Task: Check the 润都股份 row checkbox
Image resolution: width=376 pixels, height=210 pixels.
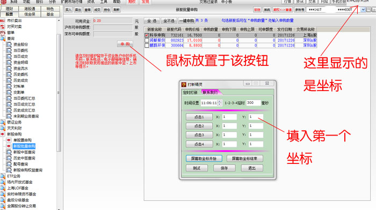Action: pos(147,40)
